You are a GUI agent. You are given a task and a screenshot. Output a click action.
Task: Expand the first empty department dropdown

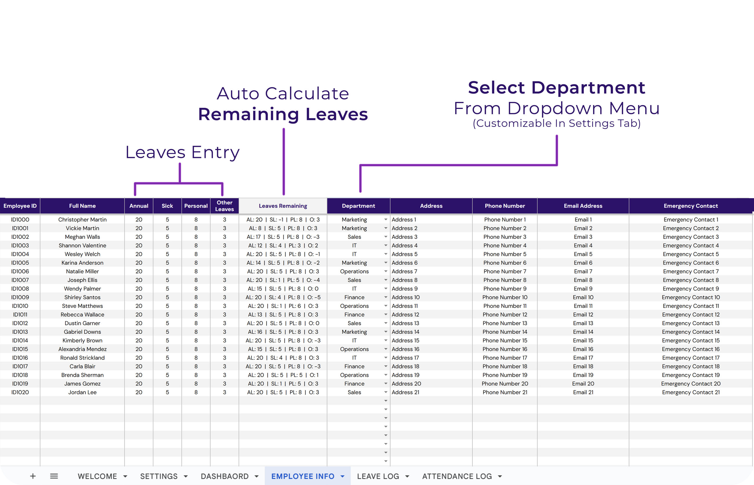tap(385, 401)
